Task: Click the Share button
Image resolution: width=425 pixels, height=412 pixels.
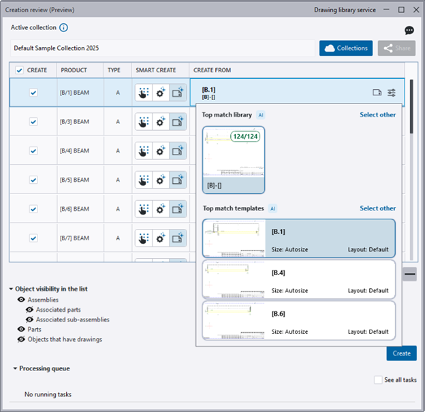Action: [x=396, y=48]
